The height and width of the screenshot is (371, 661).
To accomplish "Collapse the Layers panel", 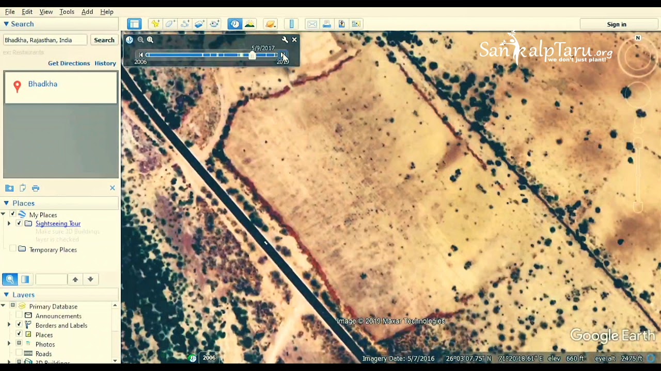I will click(x=6, y=295).
